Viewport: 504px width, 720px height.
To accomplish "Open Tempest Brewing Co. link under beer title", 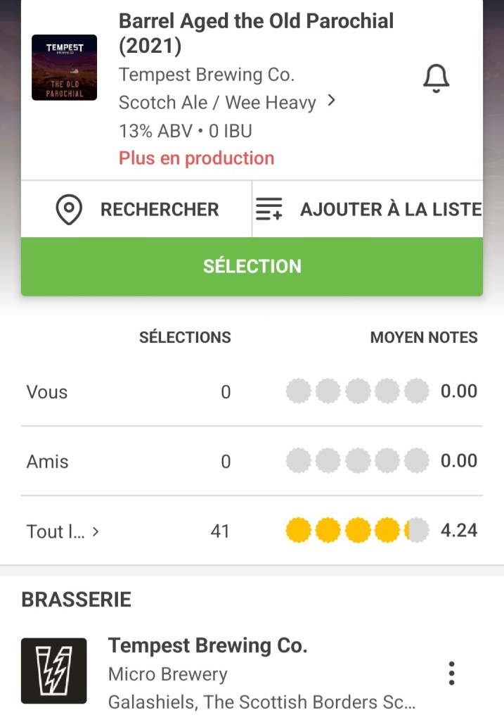I will coord(206,75).
